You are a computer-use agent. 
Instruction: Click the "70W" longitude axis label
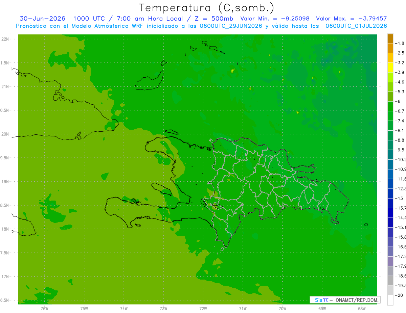283,308
